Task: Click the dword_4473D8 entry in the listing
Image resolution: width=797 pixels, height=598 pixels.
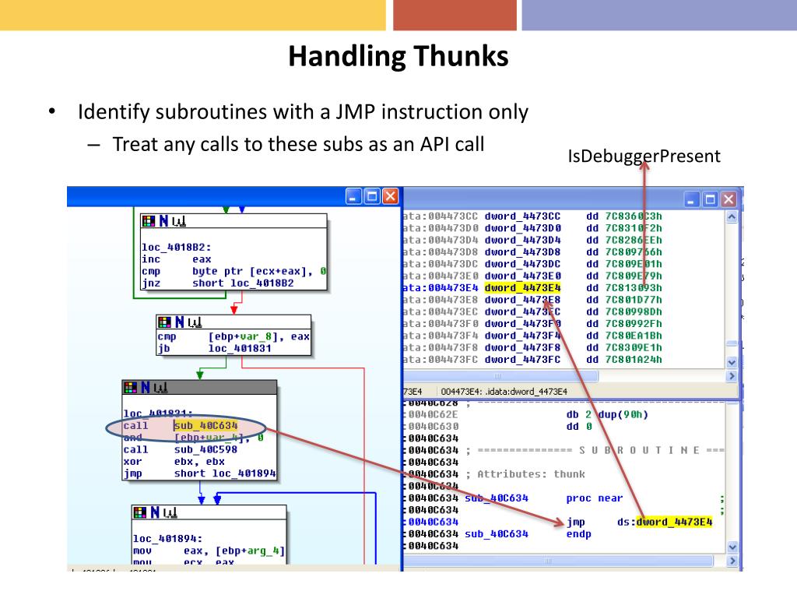Action: pyautogui.click(x=522, y=252)
